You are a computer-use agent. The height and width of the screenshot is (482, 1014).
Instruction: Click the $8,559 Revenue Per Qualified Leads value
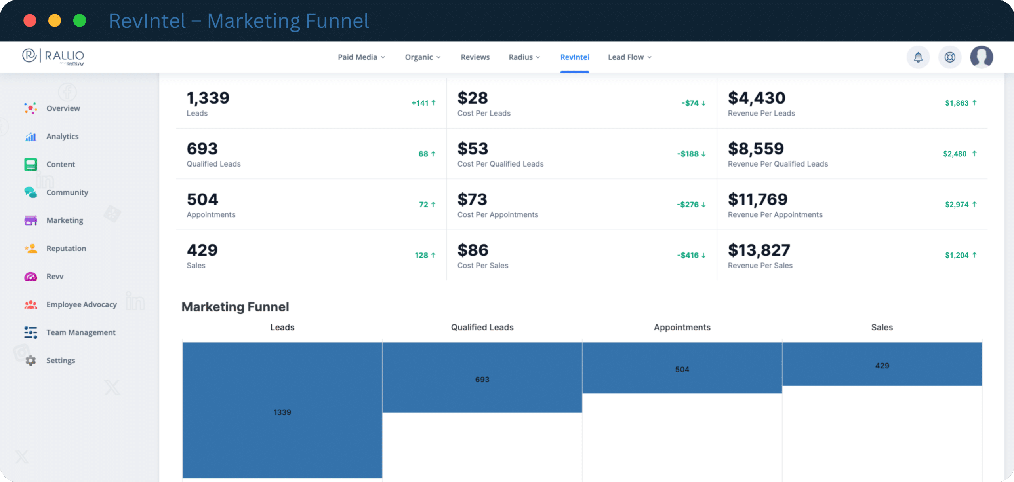pyautogui.click(x=756, y=148)
